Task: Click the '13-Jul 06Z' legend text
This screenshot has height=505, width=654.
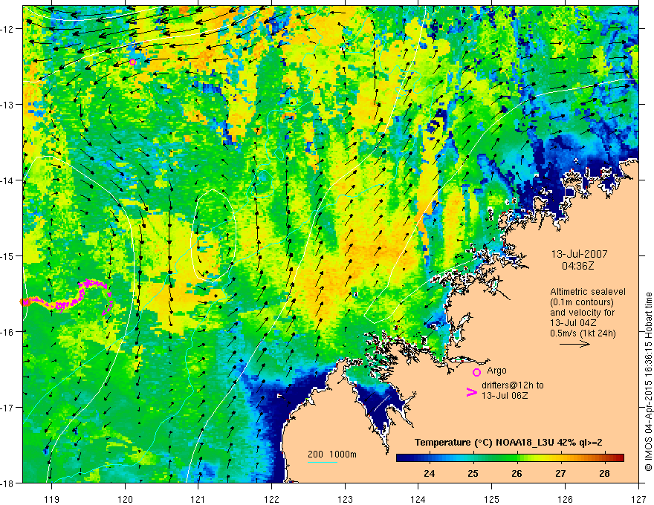Action: pyautogui.click(x=505, y=396)
